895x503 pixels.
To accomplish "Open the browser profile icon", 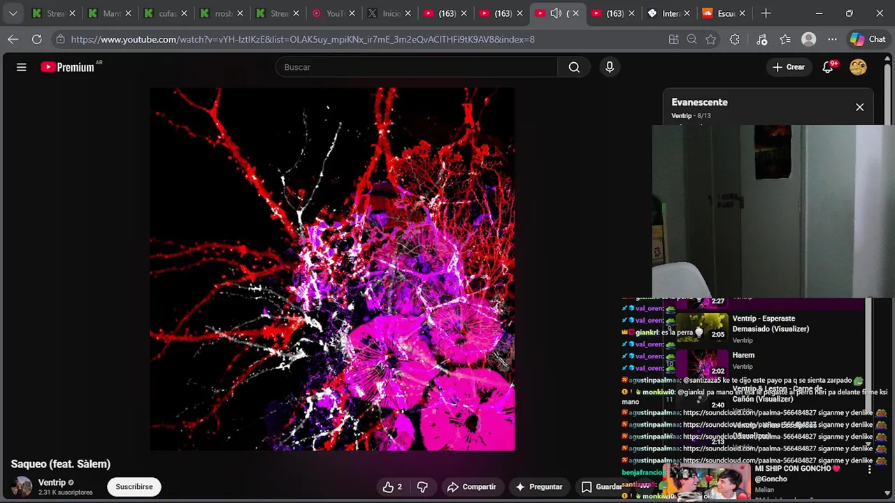I will click(x=809, y=39).
